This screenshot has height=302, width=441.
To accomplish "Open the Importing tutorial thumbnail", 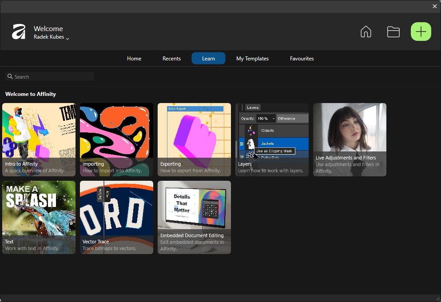I will (116, 139).
